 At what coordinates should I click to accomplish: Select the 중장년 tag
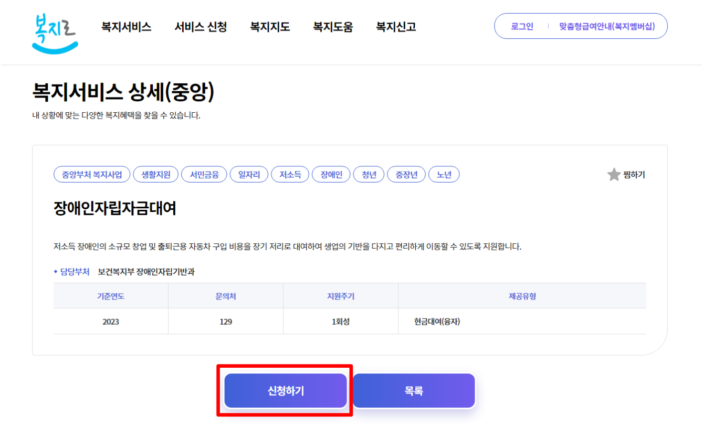(406, 174)
